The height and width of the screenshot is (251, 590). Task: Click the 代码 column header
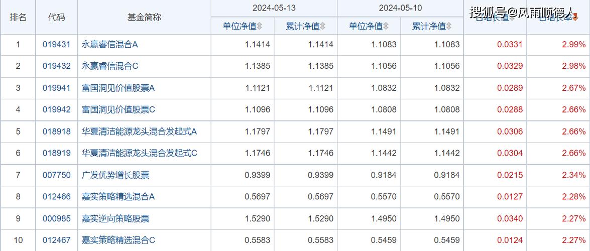56,17
